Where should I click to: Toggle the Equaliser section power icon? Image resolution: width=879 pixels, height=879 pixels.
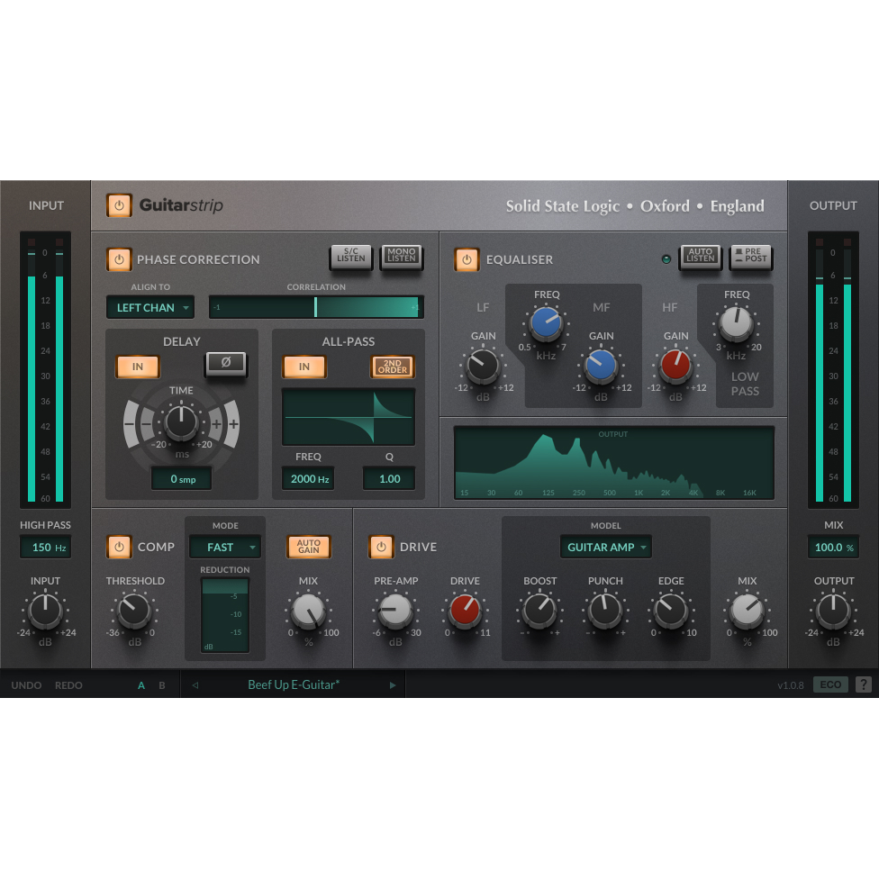coord(467,259)
